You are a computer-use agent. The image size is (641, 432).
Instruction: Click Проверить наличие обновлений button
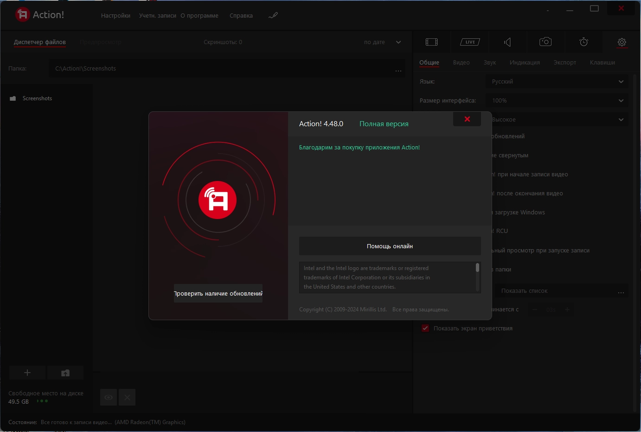pos(218,293)
